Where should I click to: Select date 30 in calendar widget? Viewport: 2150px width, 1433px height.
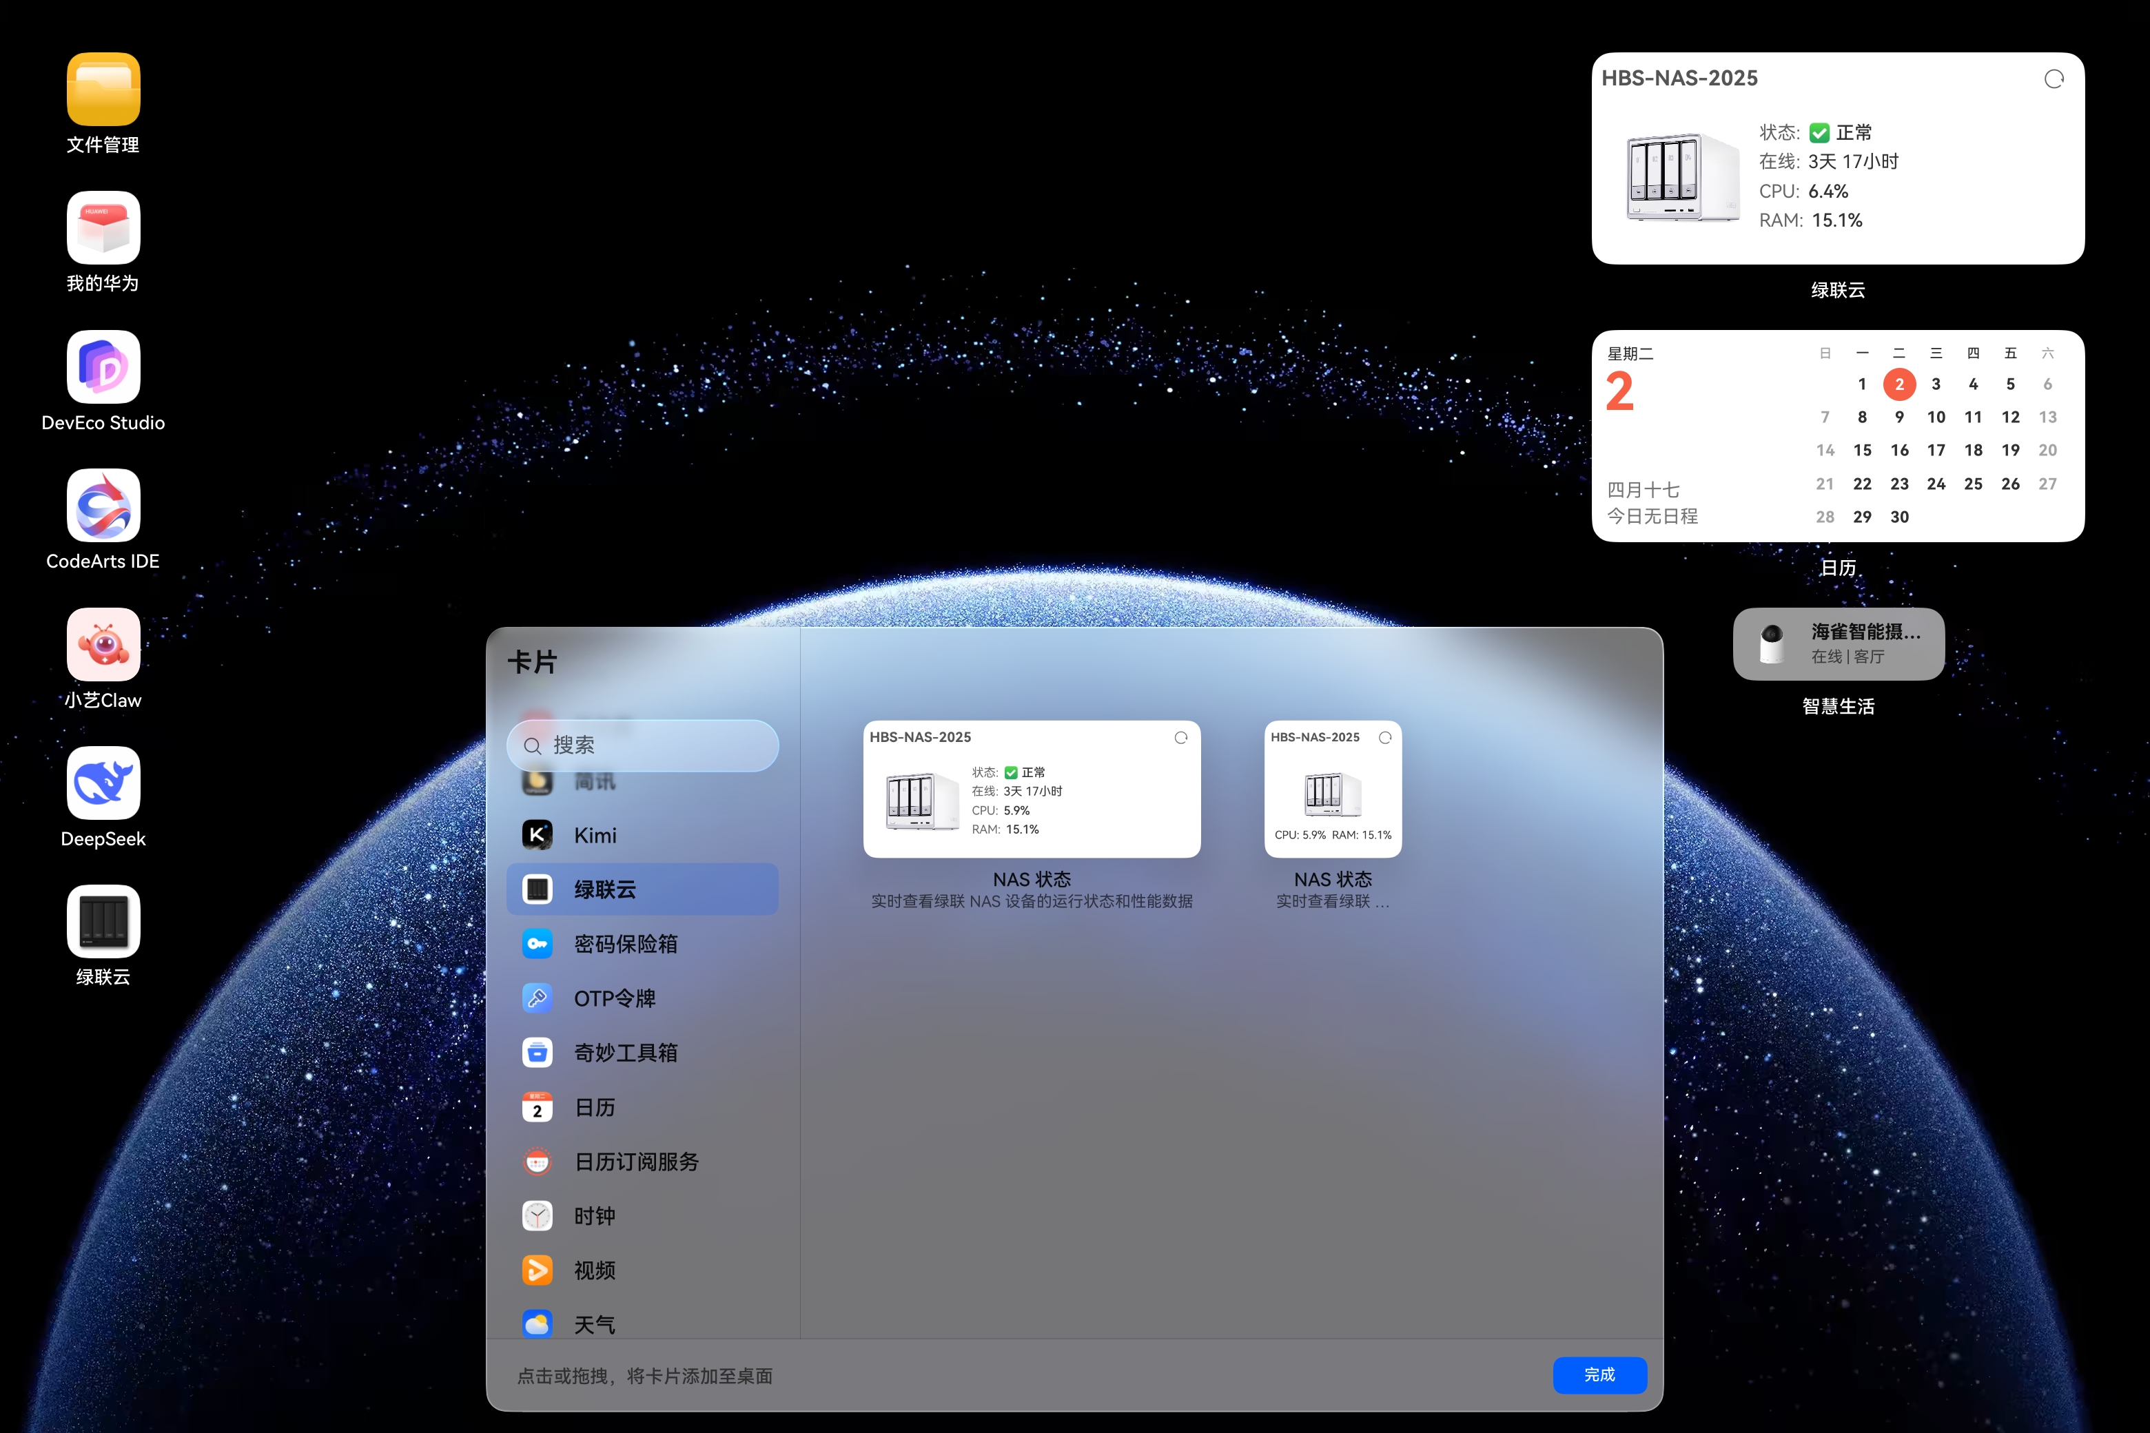1900,517
